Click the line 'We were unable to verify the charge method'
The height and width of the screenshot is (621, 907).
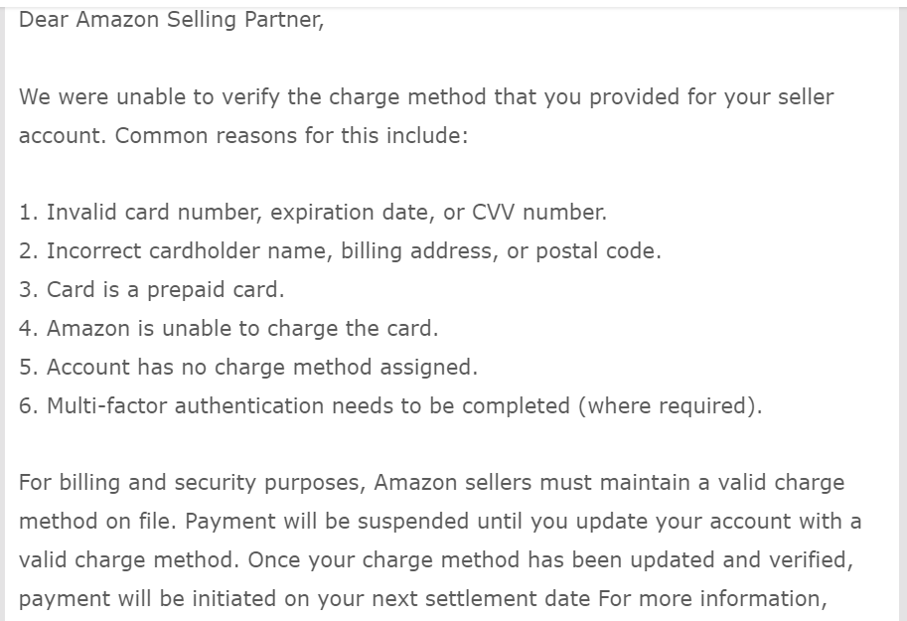(x=426, y=97)
